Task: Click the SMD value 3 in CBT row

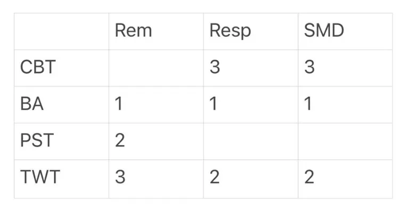Action: 345,68
